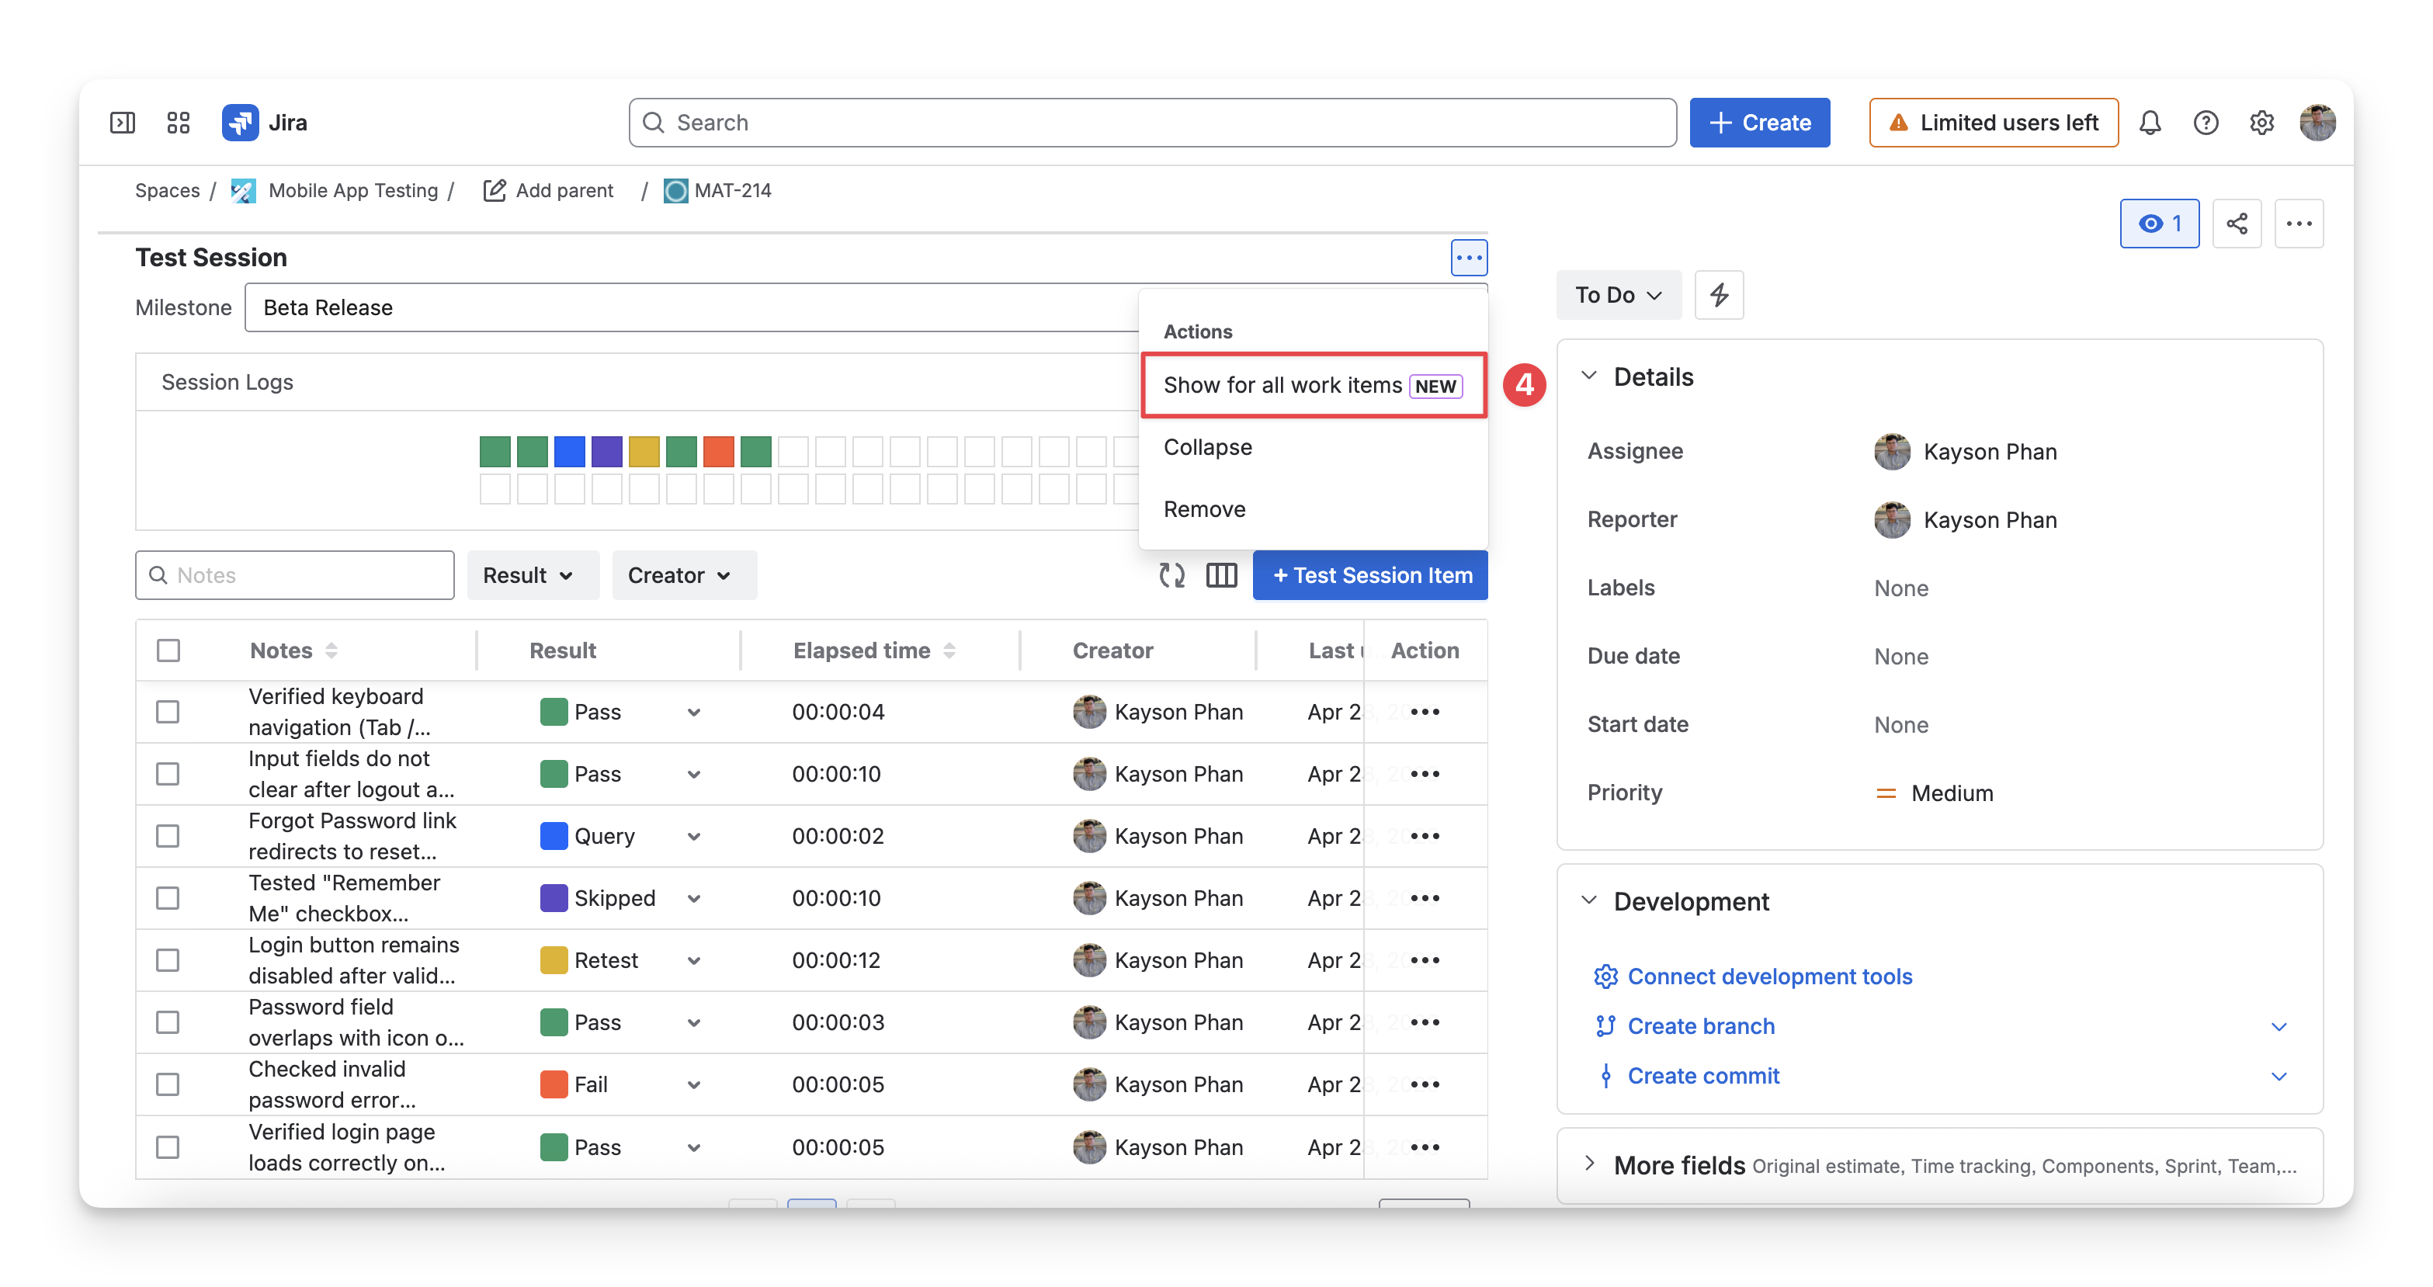Click the orange session log square
Image resolution: width=2433 pixels, height=1287 pixels.
(x=718, y=451)
